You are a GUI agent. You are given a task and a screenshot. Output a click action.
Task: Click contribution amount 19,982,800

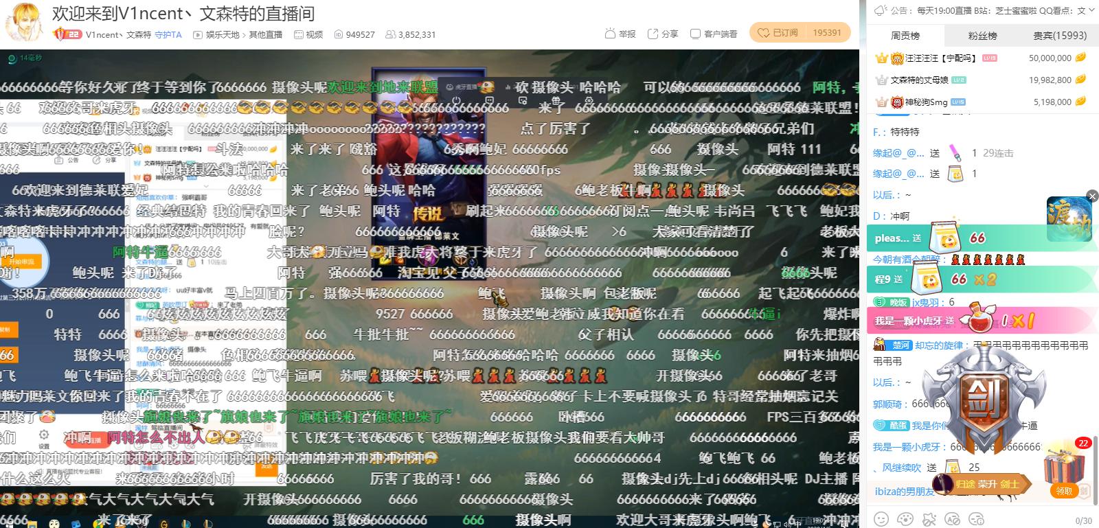coord(1050,80)
